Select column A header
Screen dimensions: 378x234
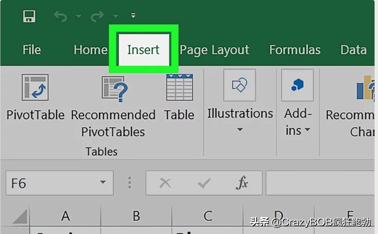pos(65,216)
